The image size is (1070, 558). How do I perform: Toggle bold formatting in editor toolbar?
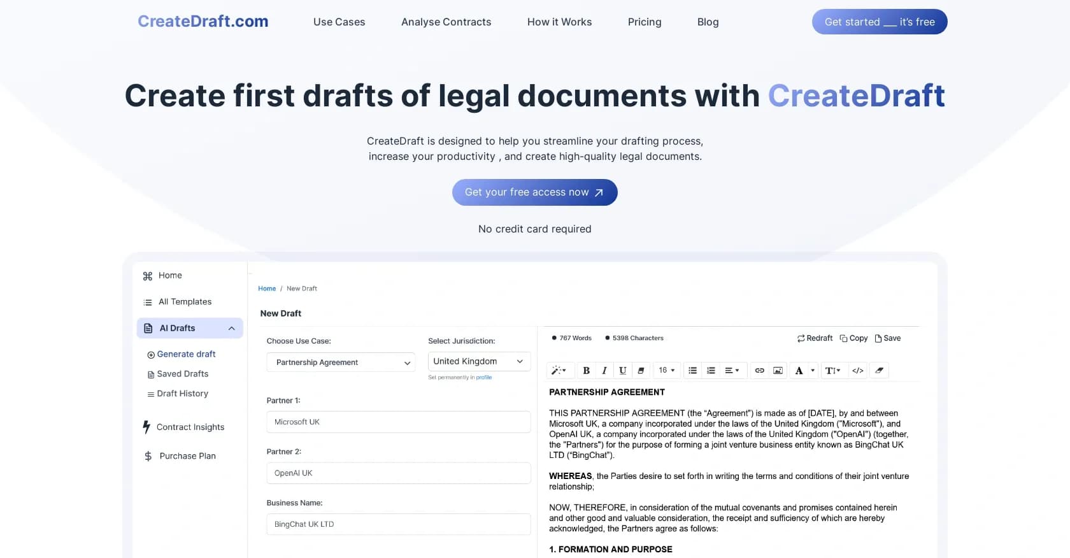point(587,370)
